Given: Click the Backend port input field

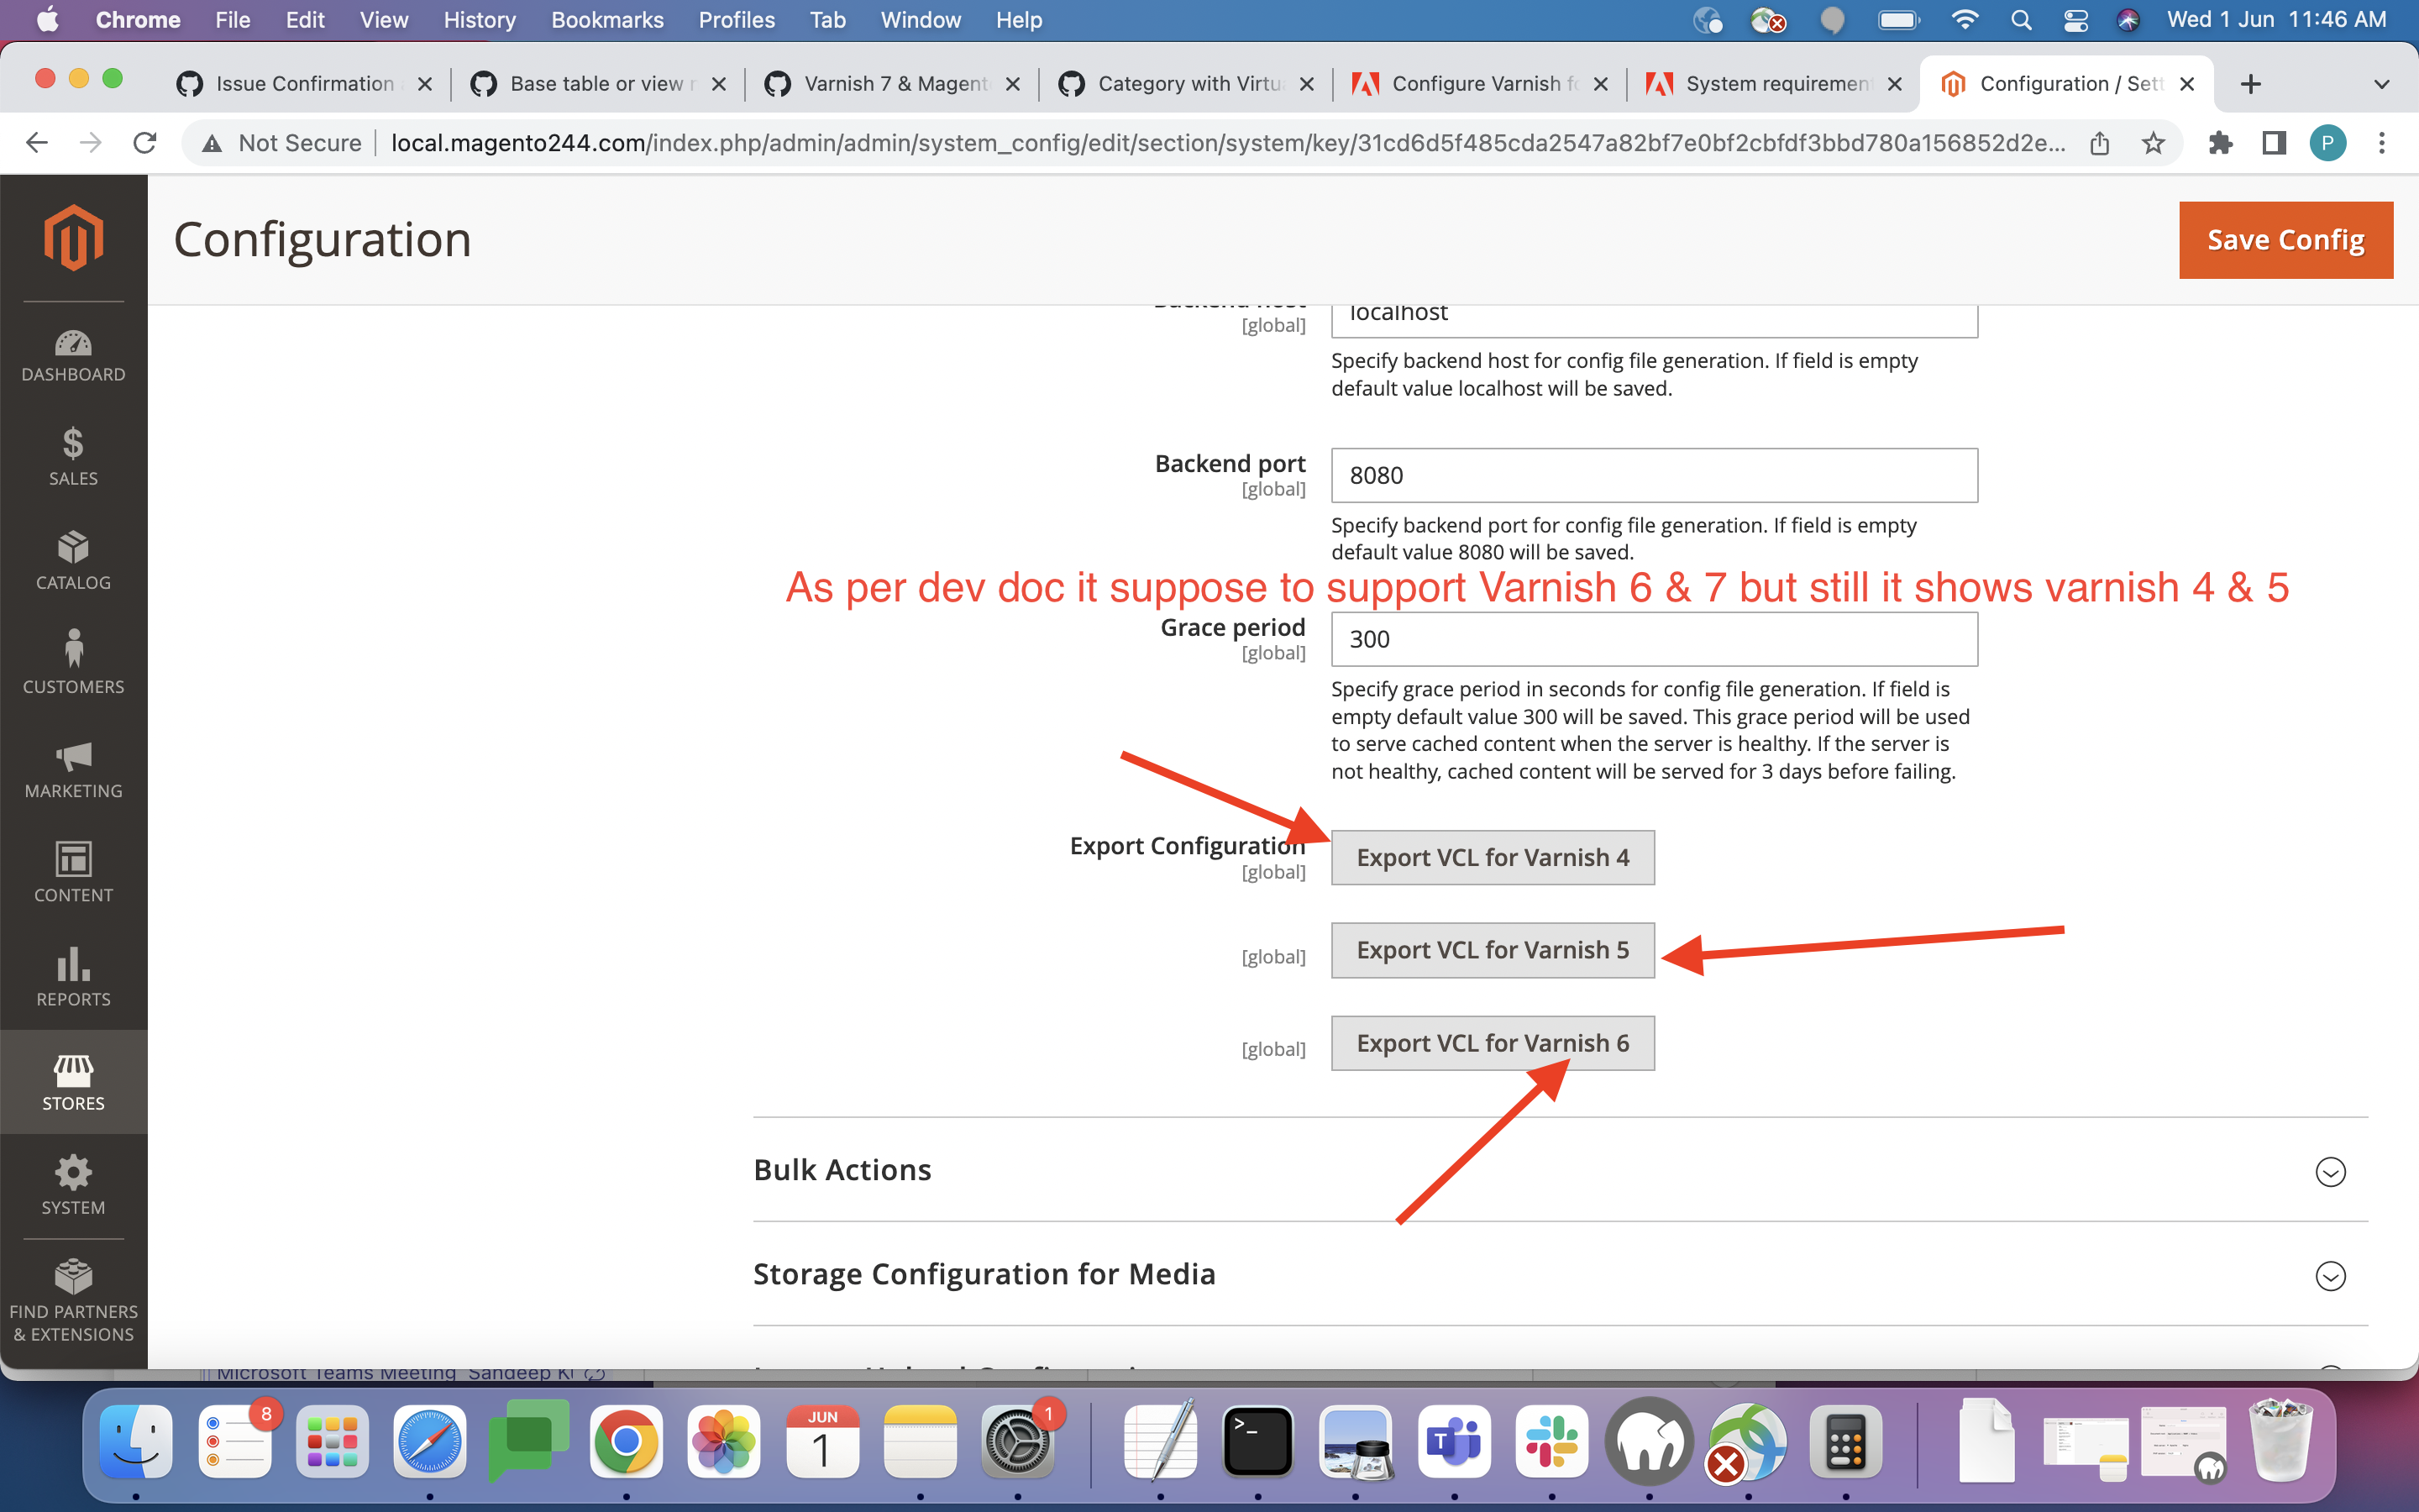Looking at the screenshot, I should click(x=1653, y=475).
